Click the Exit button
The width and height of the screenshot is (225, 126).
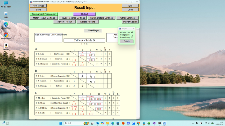tap(130, 6)
